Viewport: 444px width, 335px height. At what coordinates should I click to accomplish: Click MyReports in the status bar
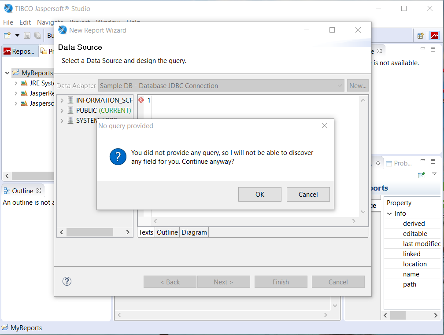(x=26, y=328)
